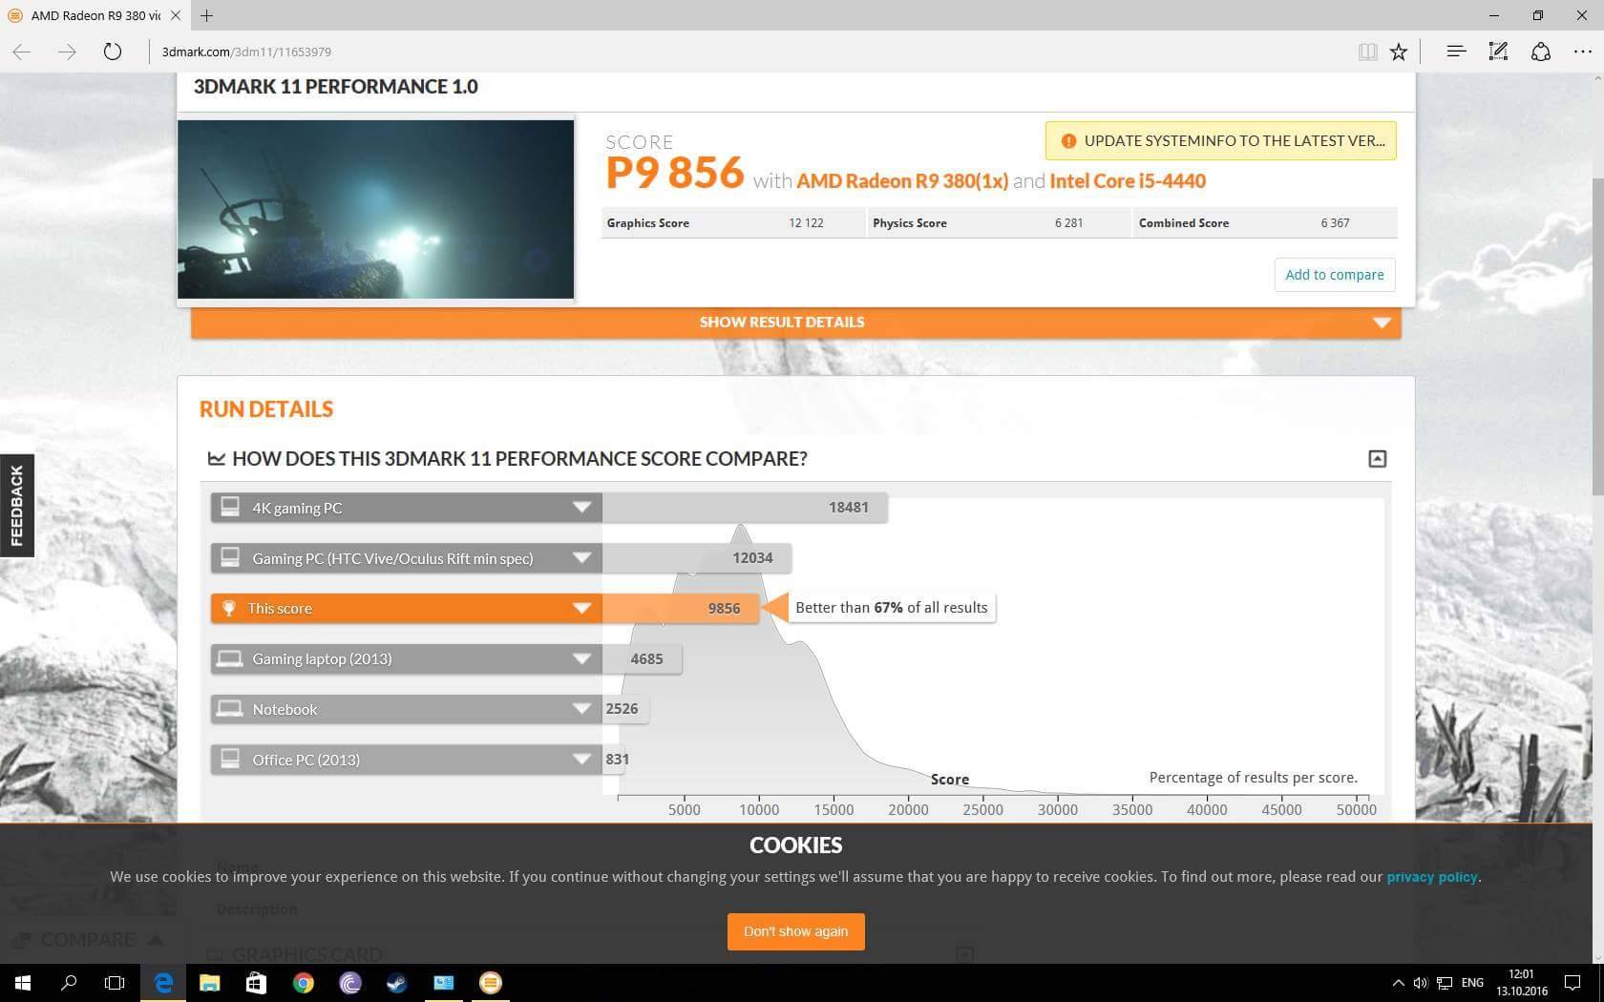
Task: Go back to the previous page
Action: tap(22, 52)
